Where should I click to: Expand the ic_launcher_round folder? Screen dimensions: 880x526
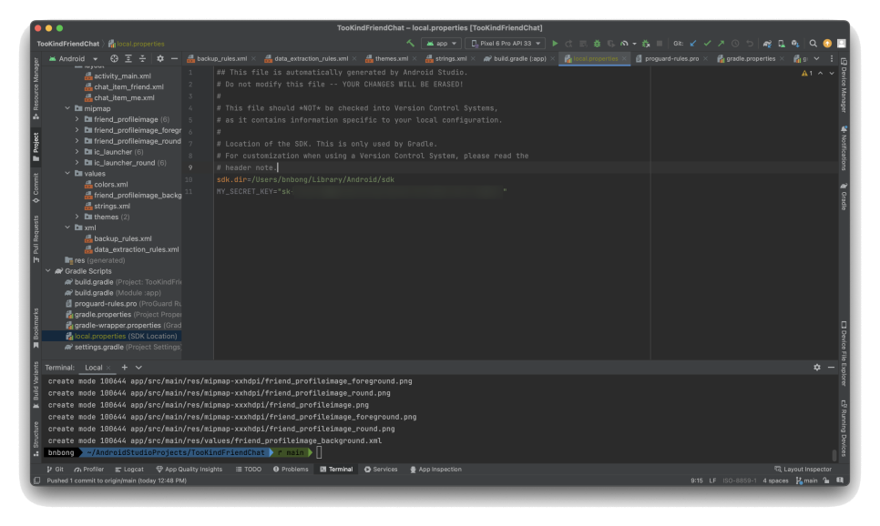pyautogui.click(x=77, y=163)
